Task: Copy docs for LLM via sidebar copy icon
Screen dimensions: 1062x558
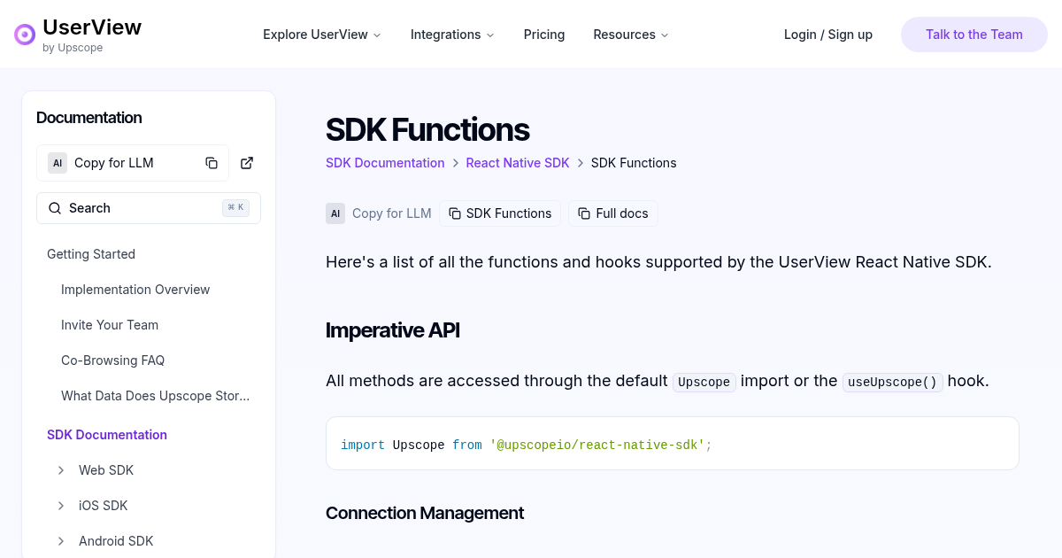Action: pyautogui.click(x=212, y=163)
